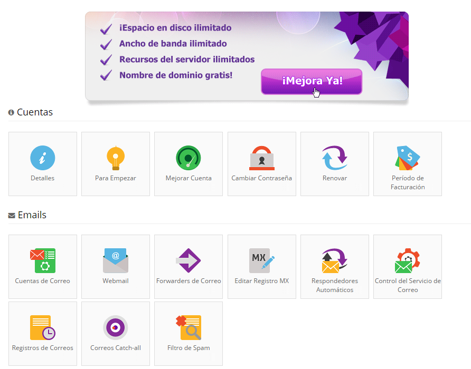The height and width of the screenshot is (369, 471).
Task: Select the Mejorar Cuenta icon
Action: pos(189,158)
